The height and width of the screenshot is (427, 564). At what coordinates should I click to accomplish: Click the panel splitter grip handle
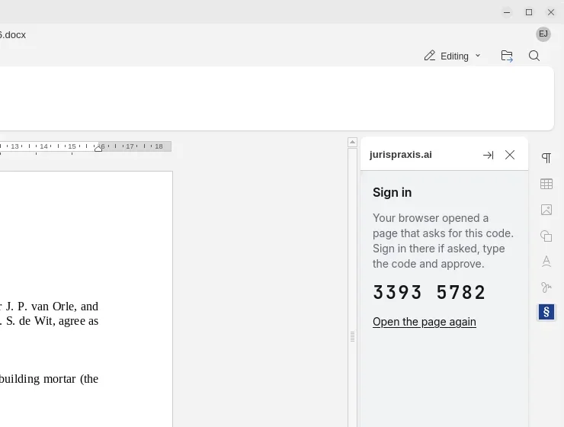pos(352,337)
